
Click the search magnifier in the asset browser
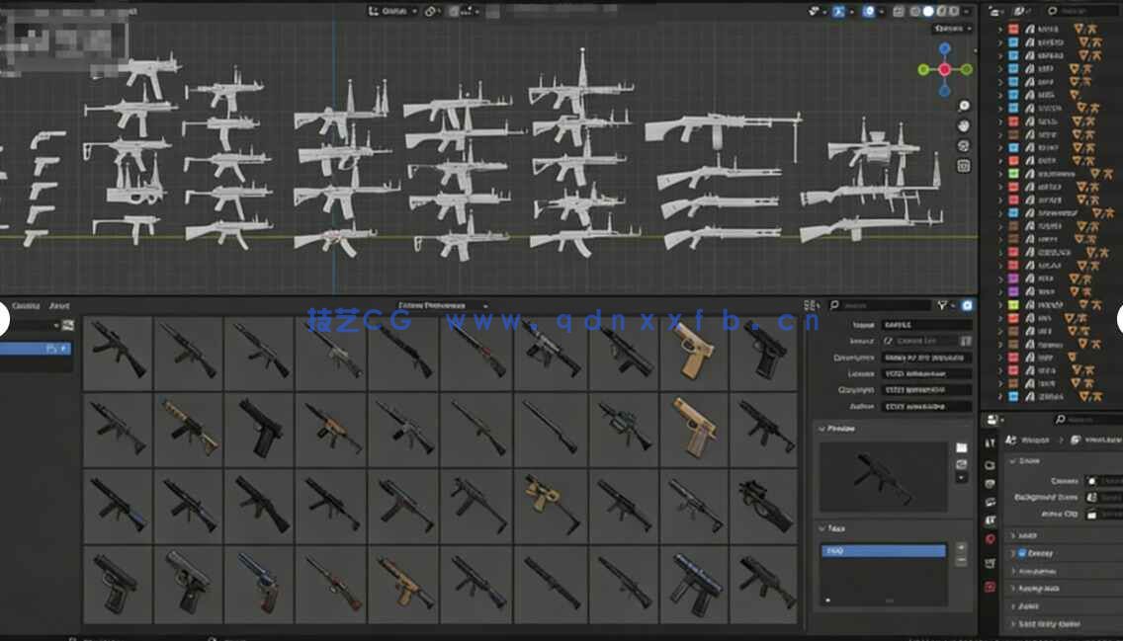(x=834, y=304)
